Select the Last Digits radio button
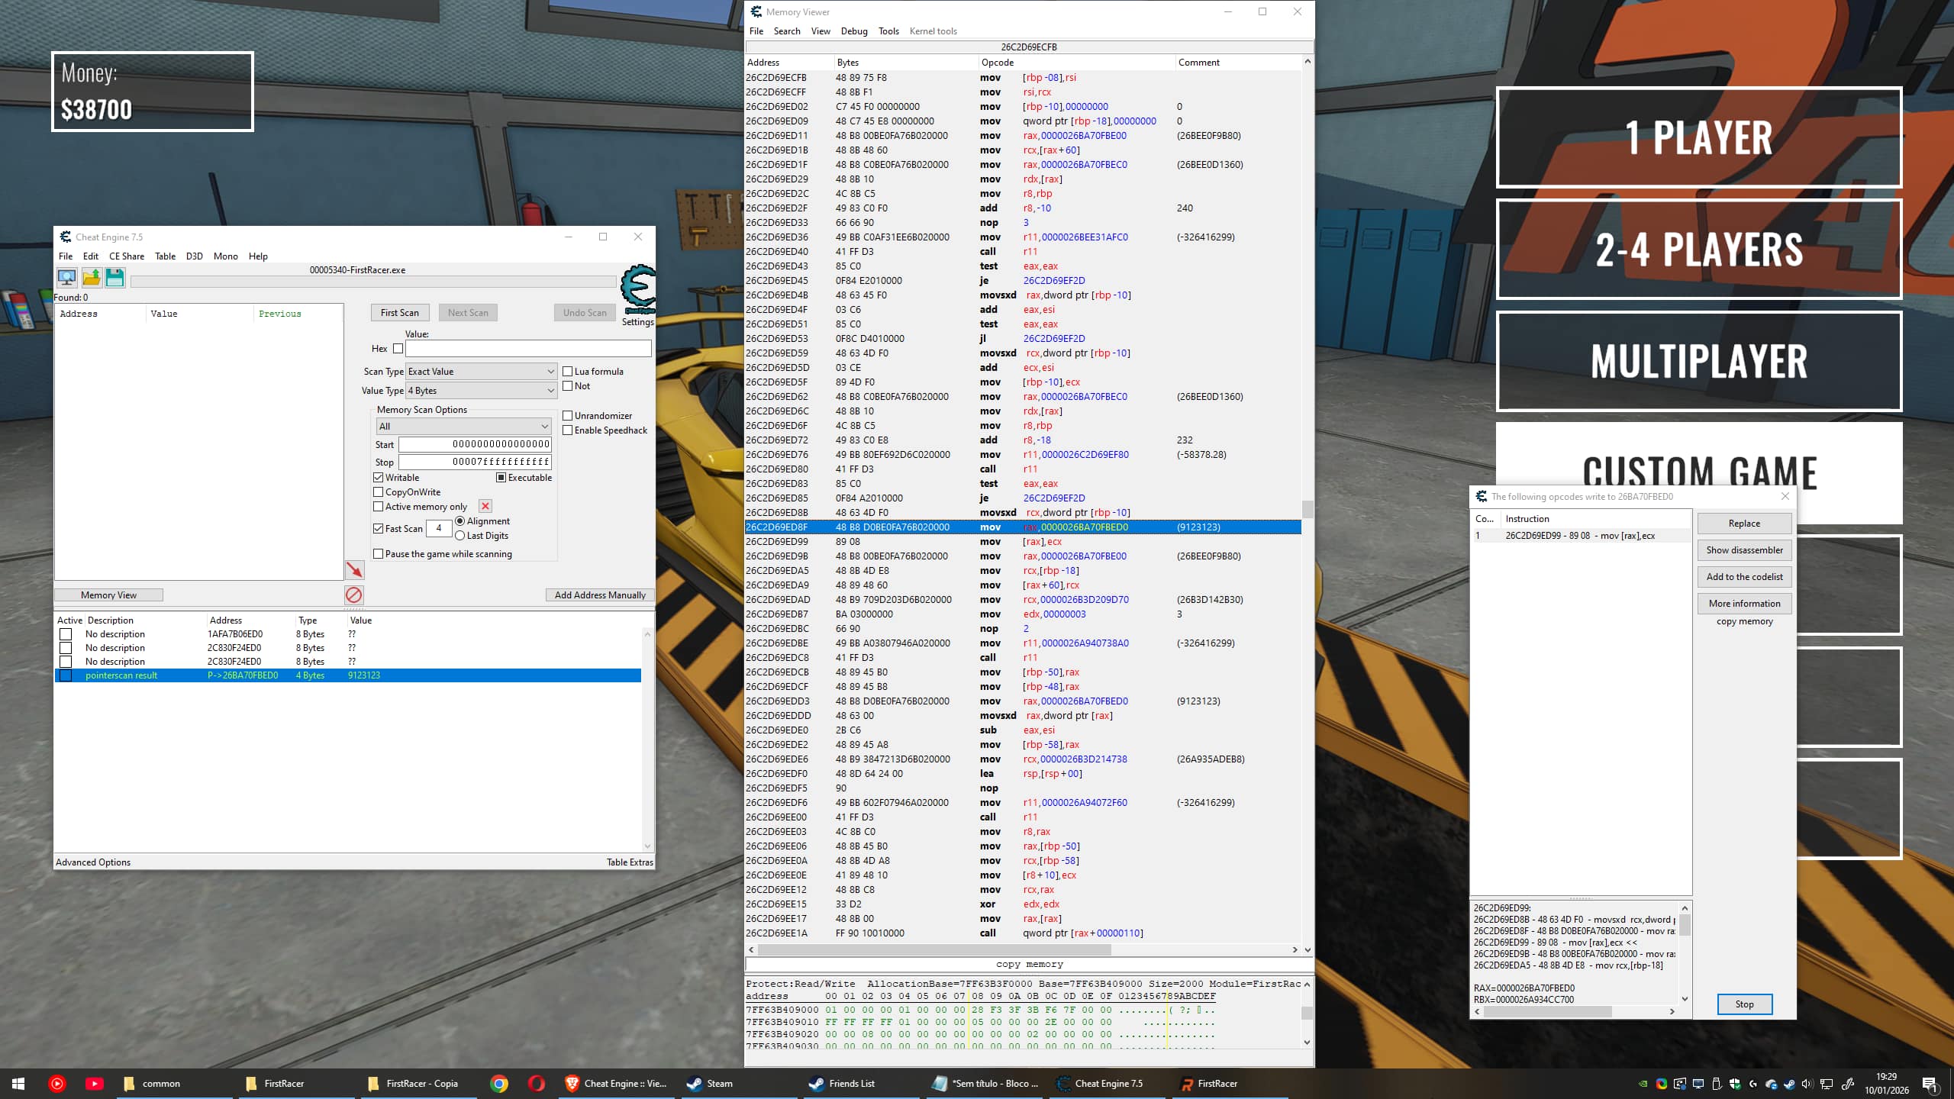Viewport: 1954px width, 1099px height. pos(460,536)
